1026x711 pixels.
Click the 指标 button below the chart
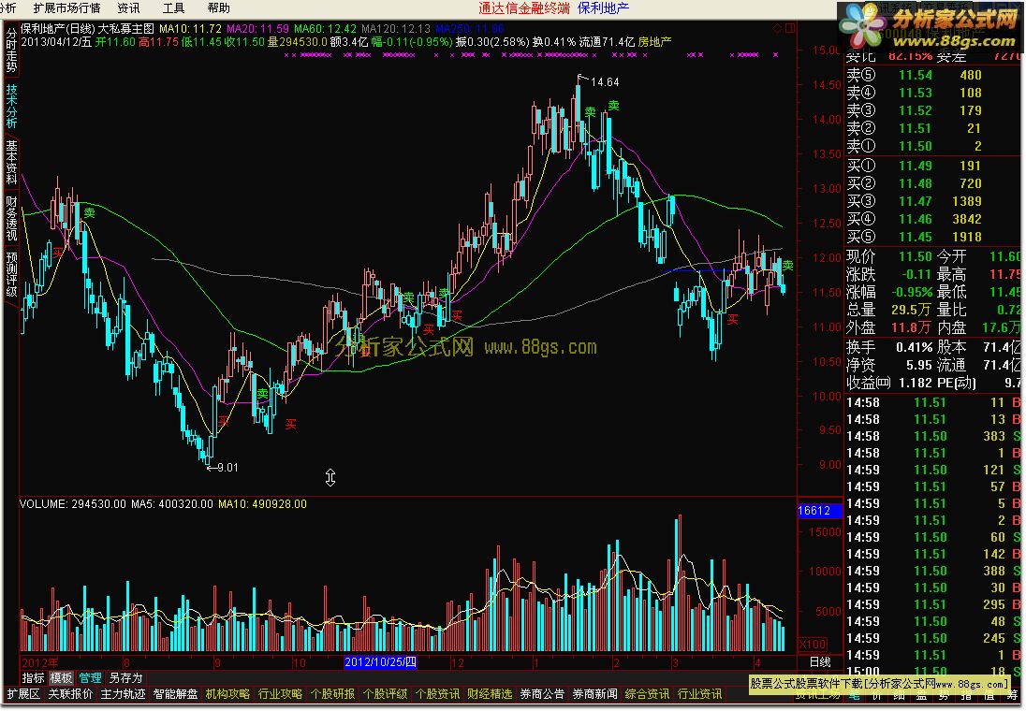[x=33, y=677]
